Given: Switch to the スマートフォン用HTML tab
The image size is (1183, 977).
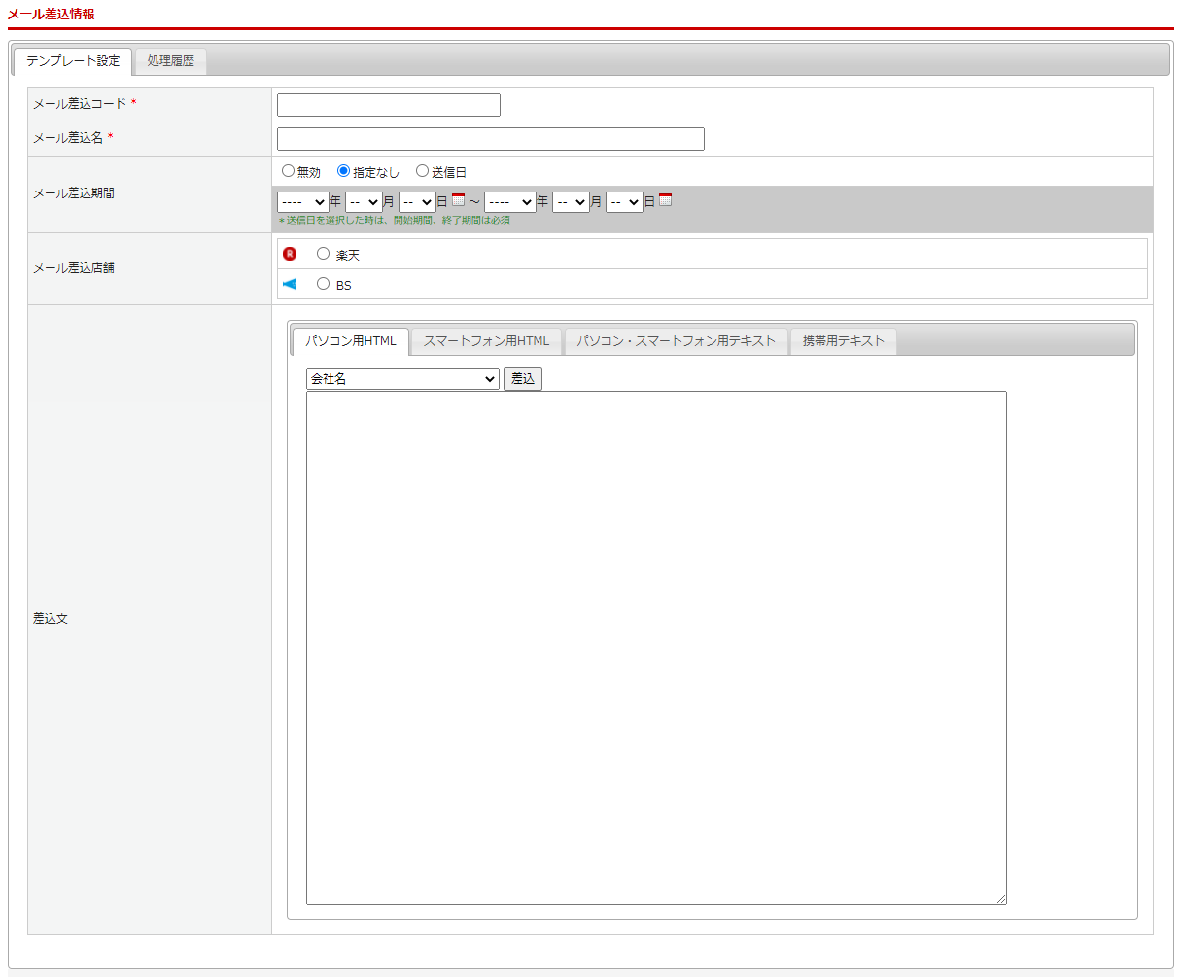Looking at the screenshot, I should [x=486, y=341].
